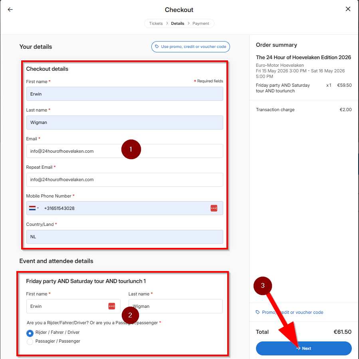Focus the Repeat Email field
The image size is (359, 359).
click(x=124, y=179)
